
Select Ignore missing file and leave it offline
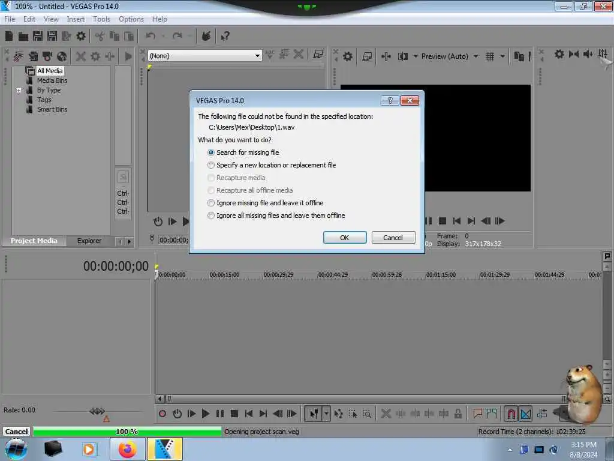pos(265,203)
